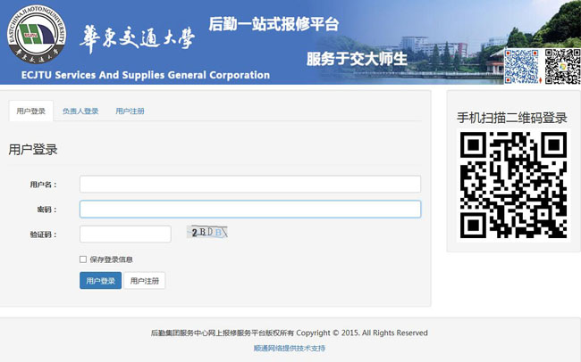The height and width of the screenshot is (362, 581).
Task: Switch to the 负责人登录 tab
Action: point(80,111)
